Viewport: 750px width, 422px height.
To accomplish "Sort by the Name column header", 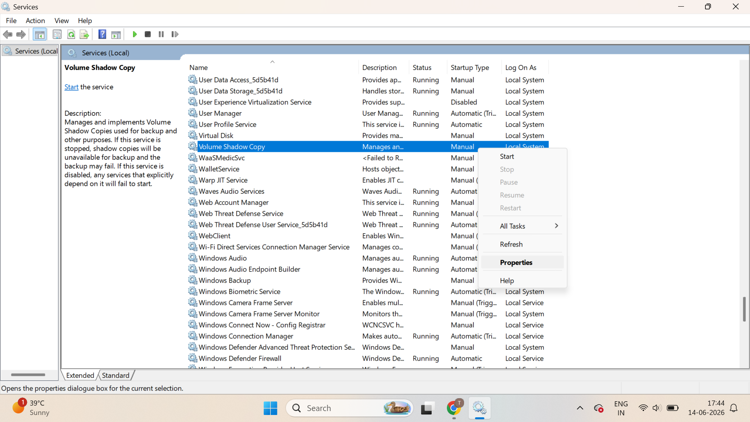I will click(272, 67).
